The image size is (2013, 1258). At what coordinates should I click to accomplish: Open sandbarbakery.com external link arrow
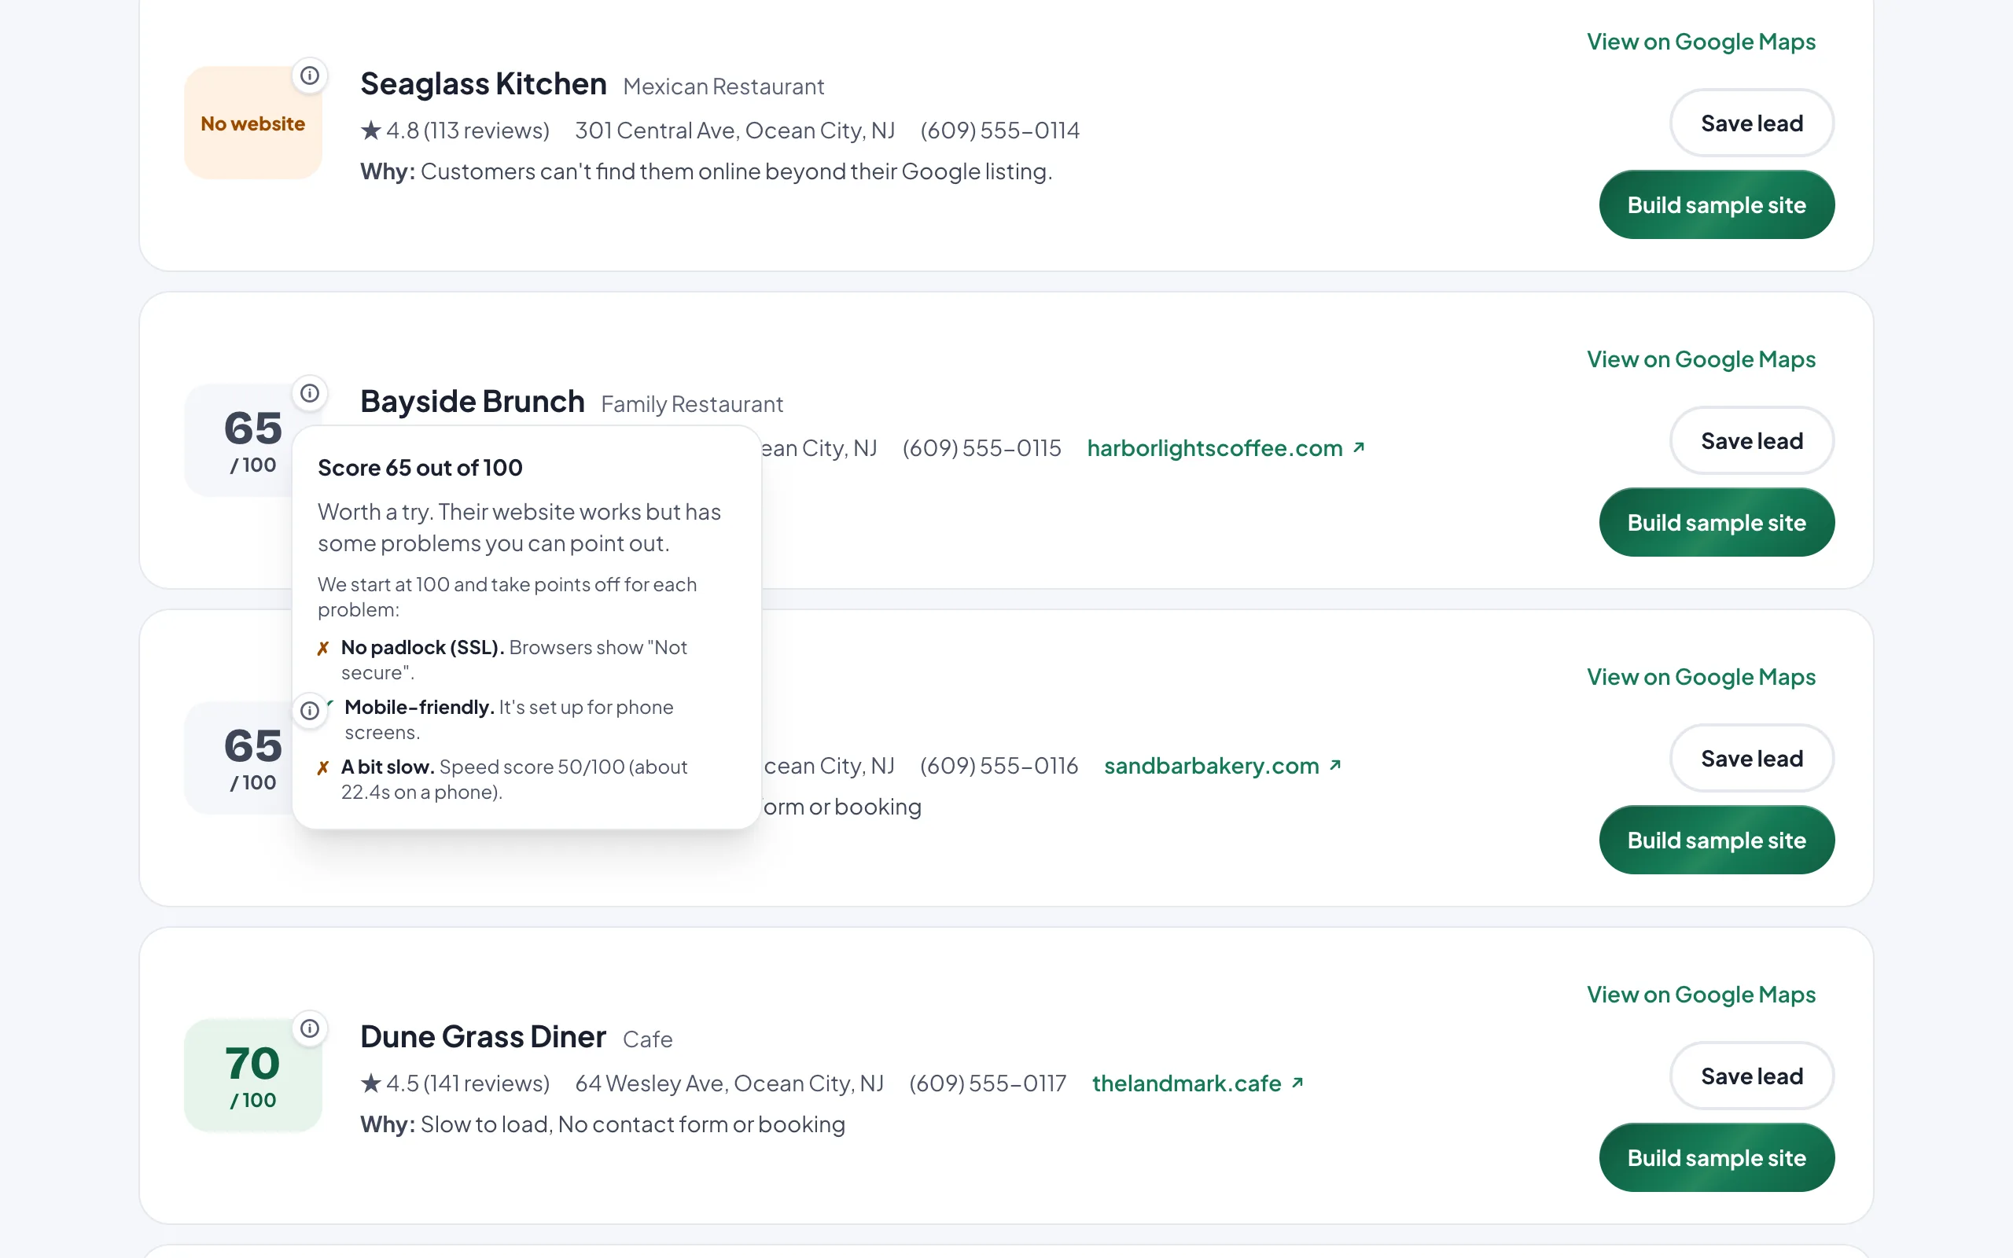[1335, 766]
